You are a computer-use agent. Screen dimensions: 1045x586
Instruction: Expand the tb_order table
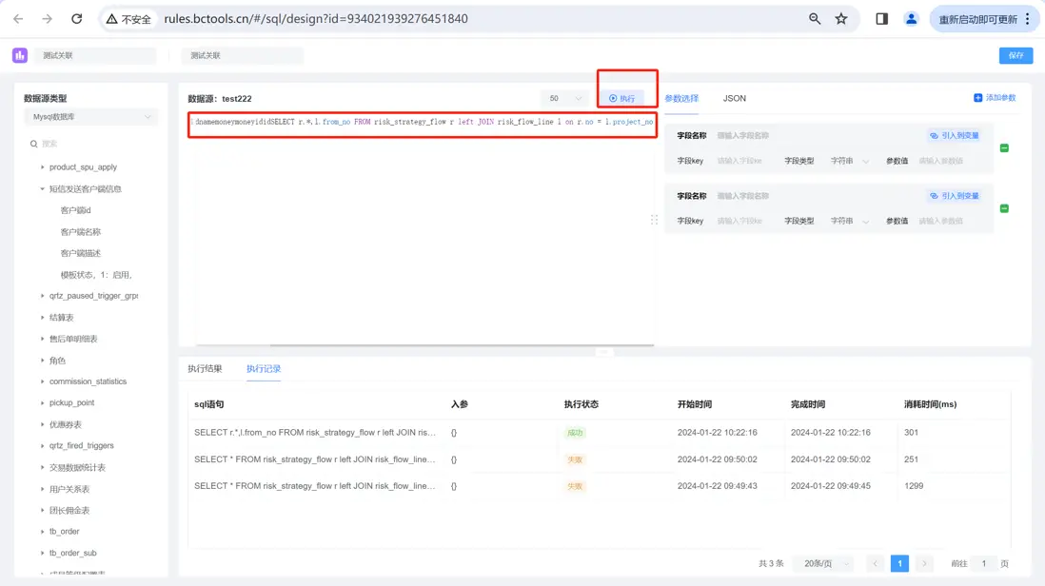(43, 532)
